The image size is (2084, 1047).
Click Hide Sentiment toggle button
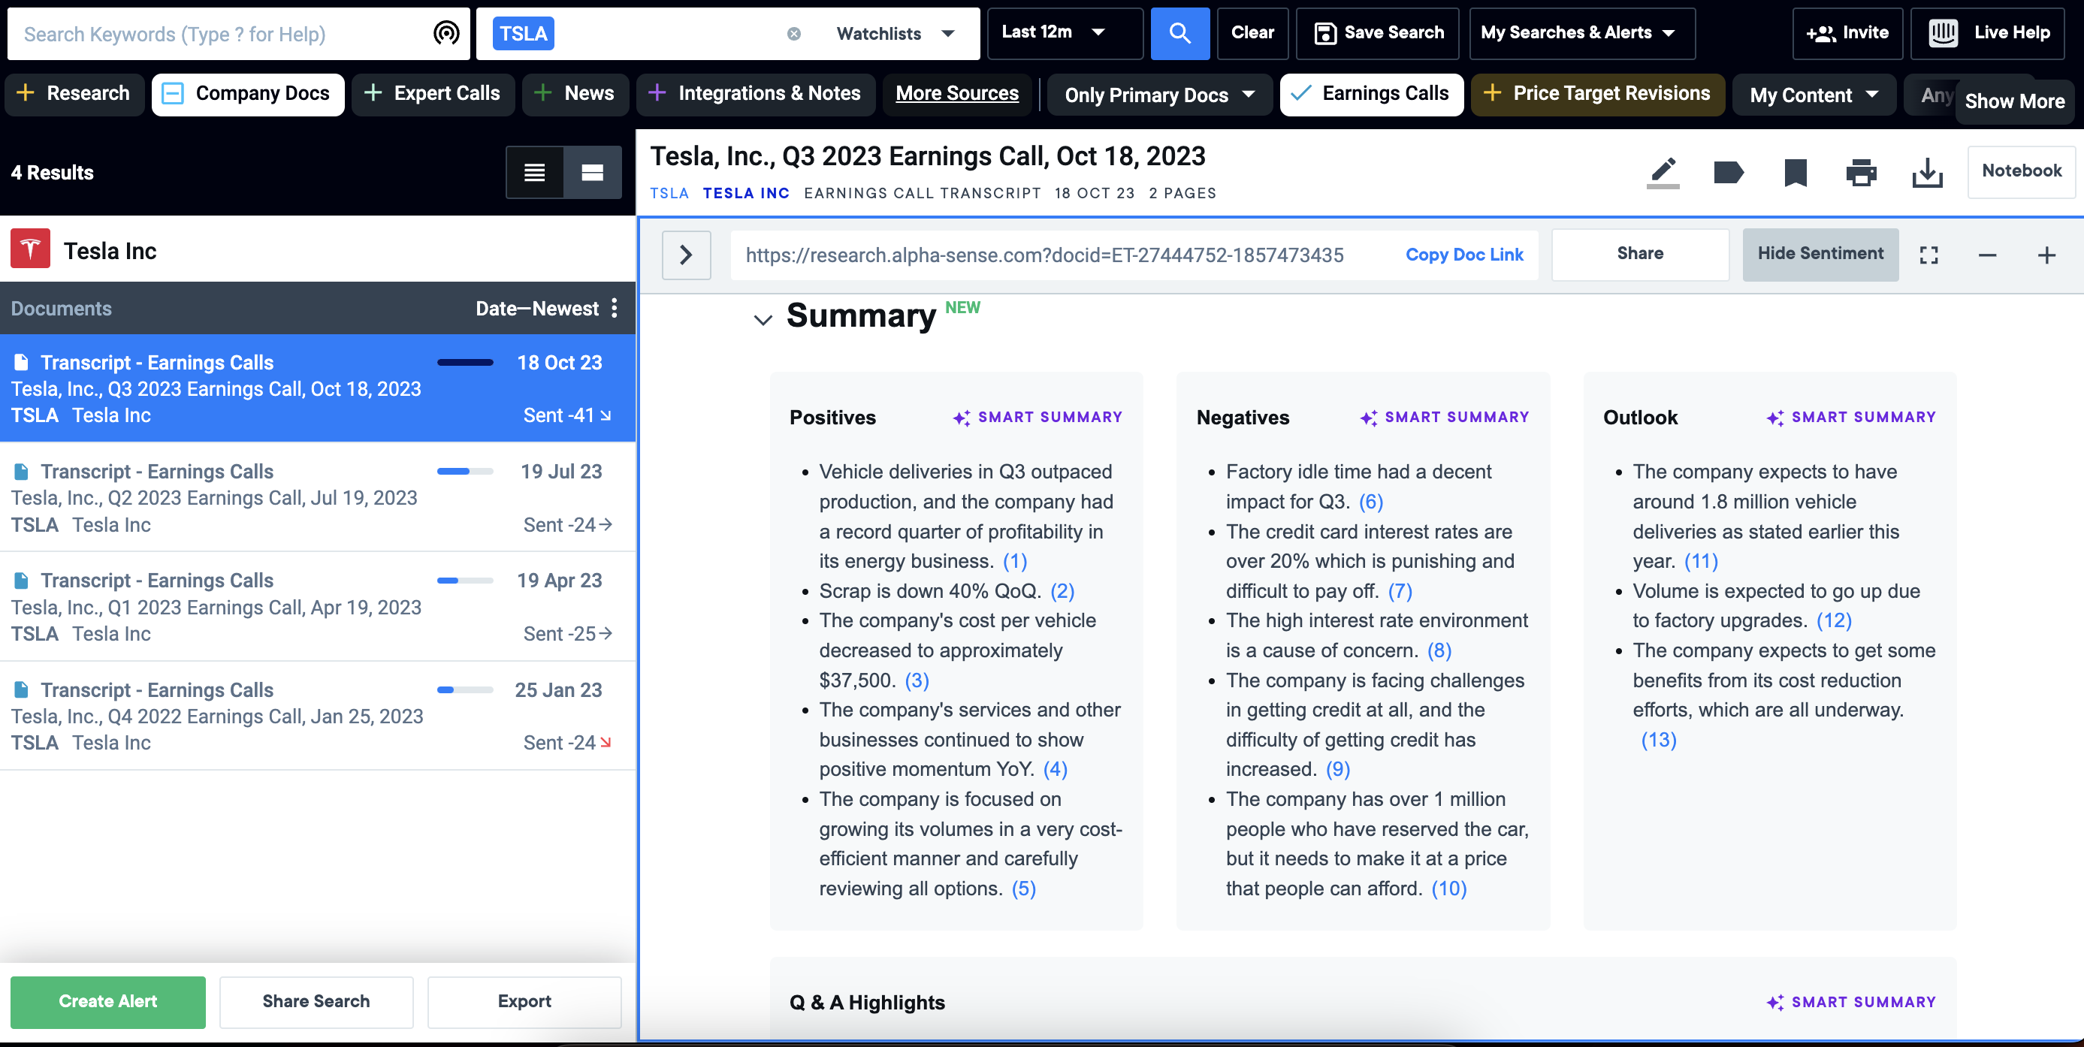click(x=1820, y=254)
